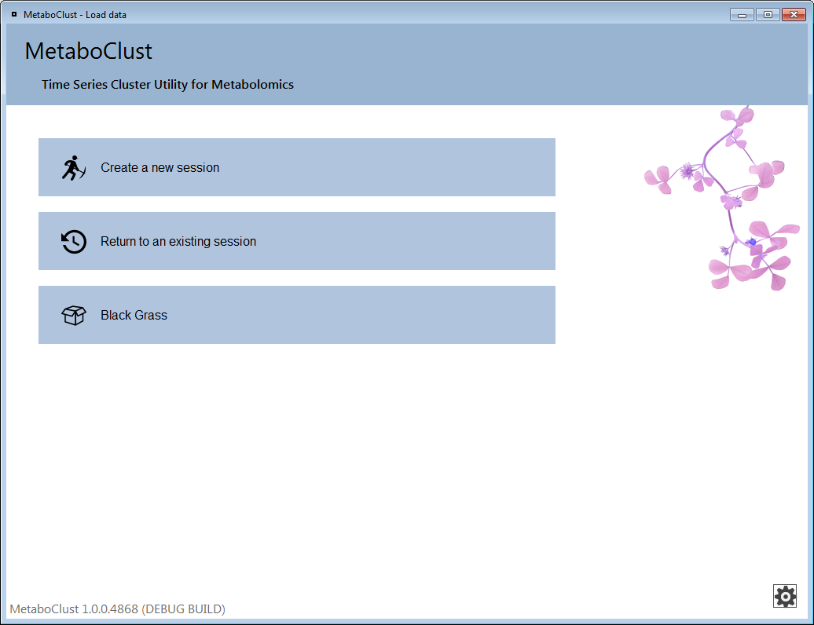The width and height of the screenshot is (814, 625).
Task: Click 'Time Series Cluster Utility for Metabolomics' subtitle
Action: coord(167,85)
